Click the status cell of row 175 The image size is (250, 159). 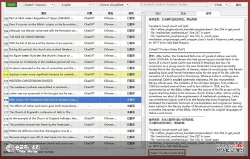(x=131, y=100)
